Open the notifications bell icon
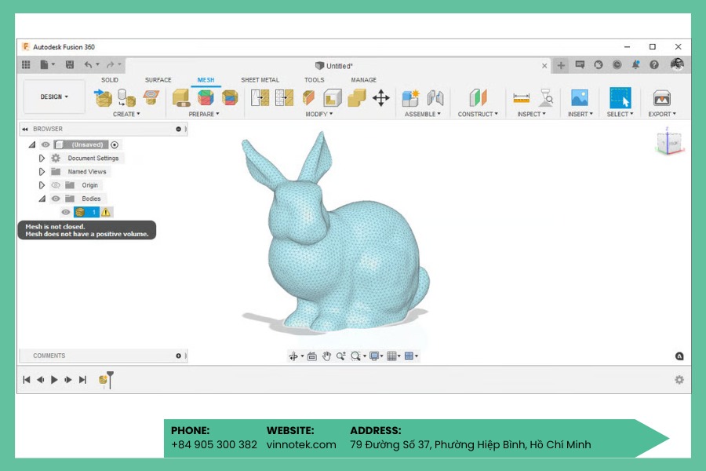 [635, 65]
